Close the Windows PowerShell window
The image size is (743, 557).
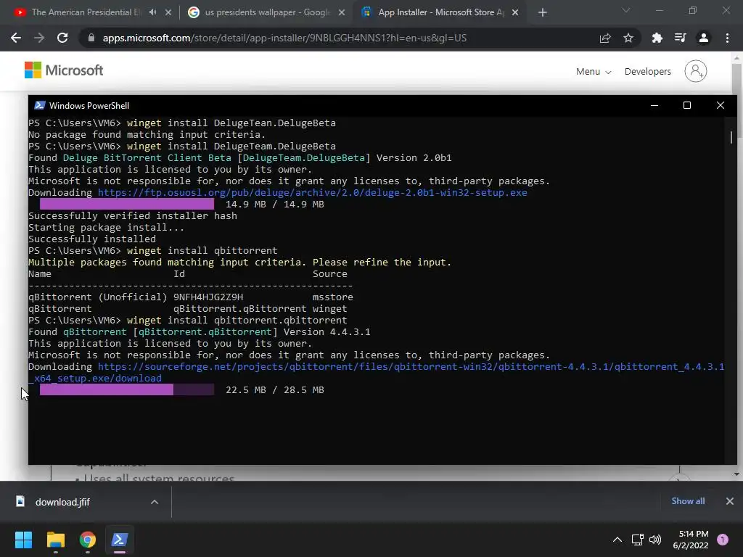[x=721, y=105]
